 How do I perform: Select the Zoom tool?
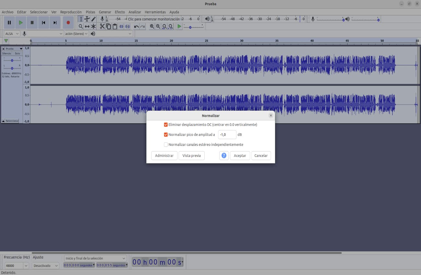click(x=81, y=27)
